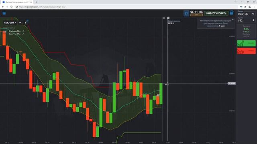Image resolution: width=257 pixels, height=144 pixels.
Task: Select the SuperTrend indicator label
Action: click(14, 34)
